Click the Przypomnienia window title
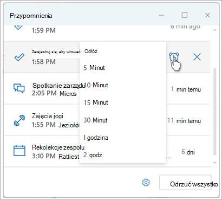 click(x=31, y=16)
